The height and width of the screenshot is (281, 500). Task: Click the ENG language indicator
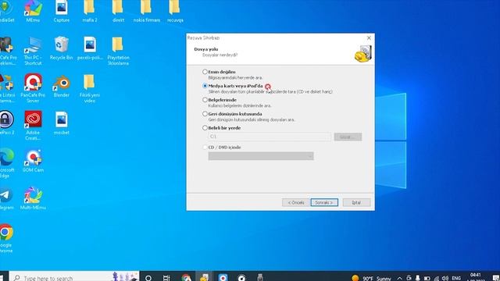click(x=456, y=278)
